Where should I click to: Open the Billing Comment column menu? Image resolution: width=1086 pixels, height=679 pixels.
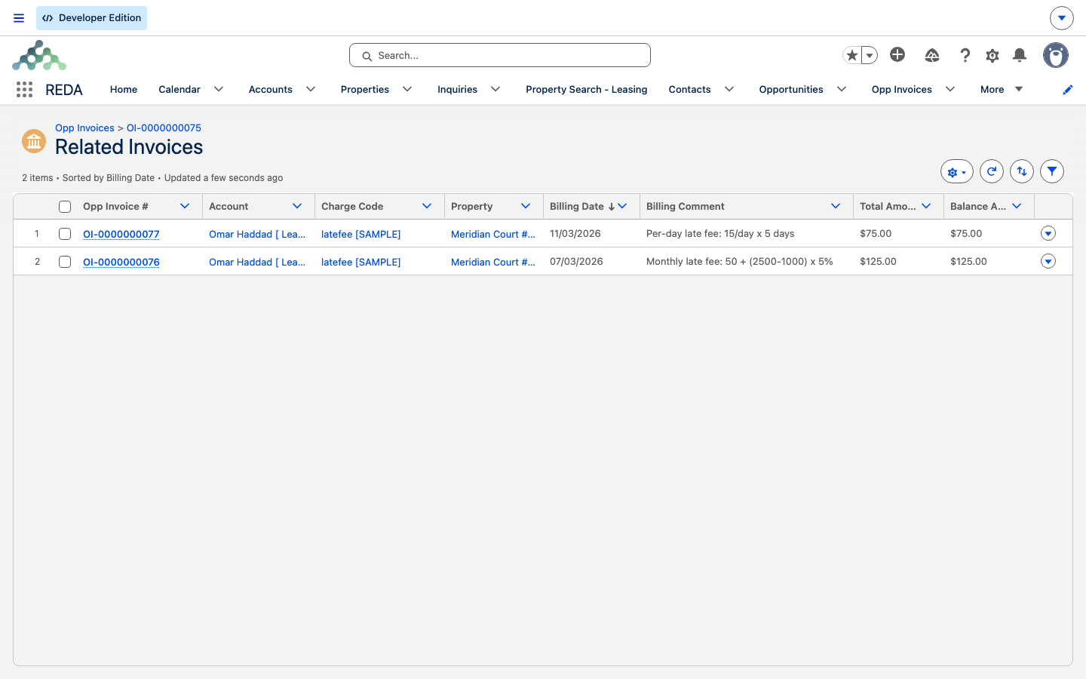pyautogui.click(x=836, y=207)
